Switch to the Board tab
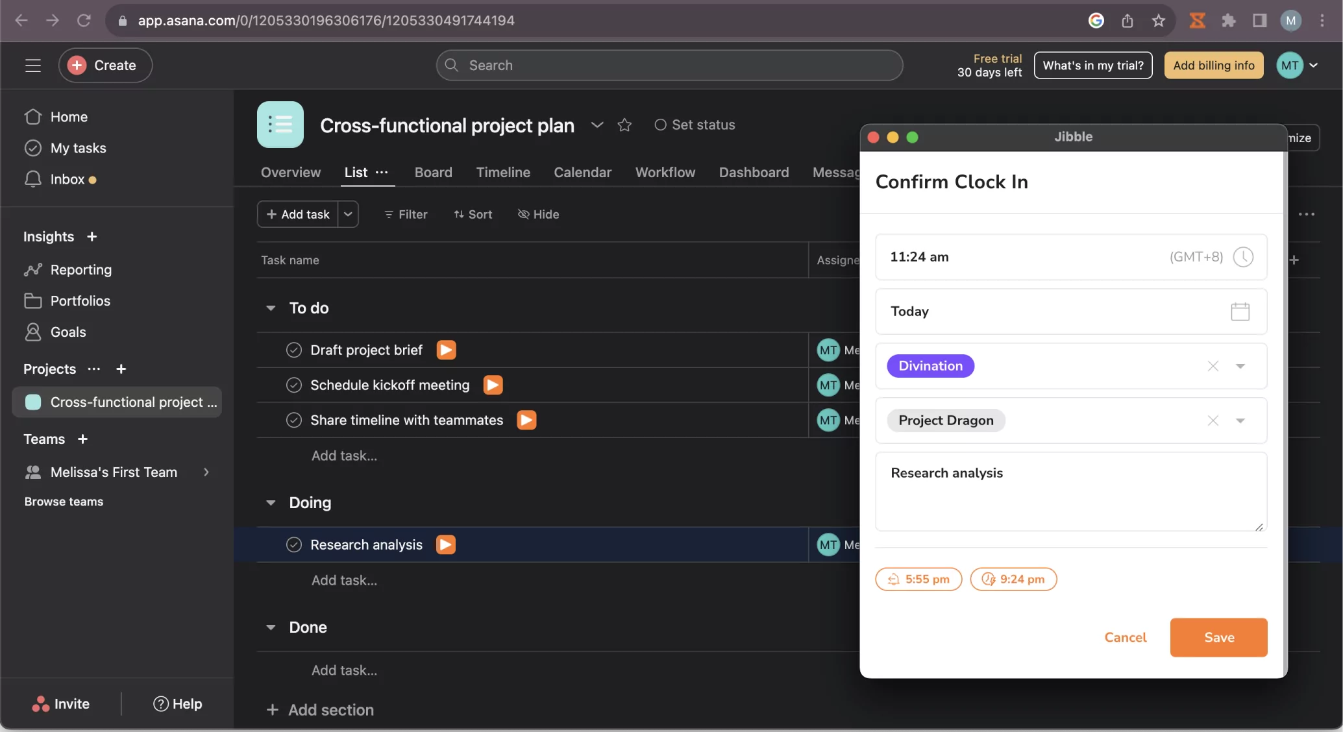The image size is (1343, 732). 433,172
